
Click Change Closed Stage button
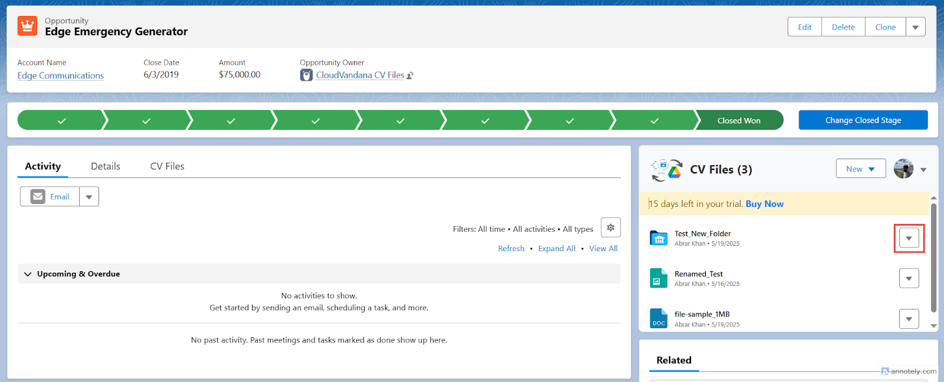tap(863, 120)
